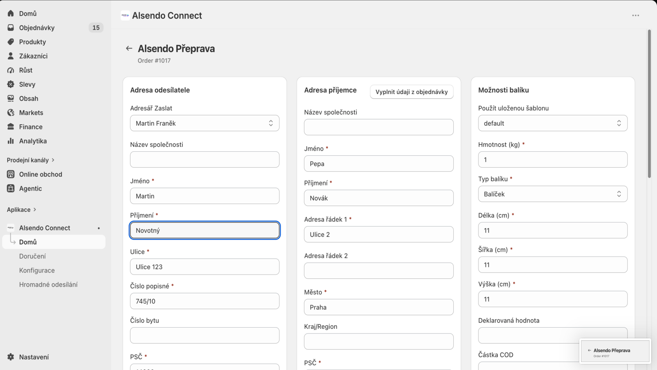Image resolution: width=657 pixels, height=370 pixels.
Task: Click the Deklarovaná hodnota field
Action: click(x=553, y=335)
